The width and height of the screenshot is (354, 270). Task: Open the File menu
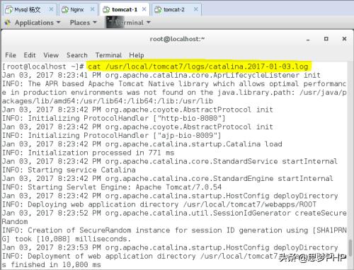(x=11, y=55)
